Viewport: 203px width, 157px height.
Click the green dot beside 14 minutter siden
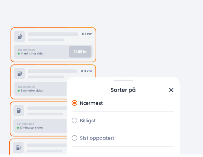tap(19, 54)
